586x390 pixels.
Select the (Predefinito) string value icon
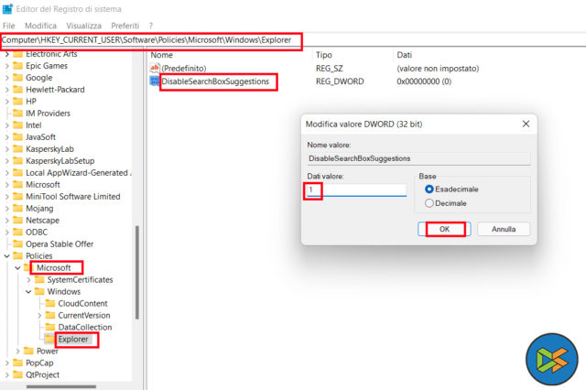[x=155, y=68]
